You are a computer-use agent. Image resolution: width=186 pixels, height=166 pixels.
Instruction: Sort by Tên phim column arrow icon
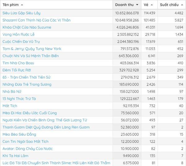[x=22, y=5]
